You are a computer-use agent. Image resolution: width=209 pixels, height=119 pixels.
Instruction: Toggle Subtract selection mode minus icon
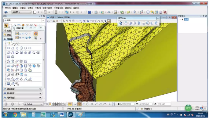[x=23, y=38]
